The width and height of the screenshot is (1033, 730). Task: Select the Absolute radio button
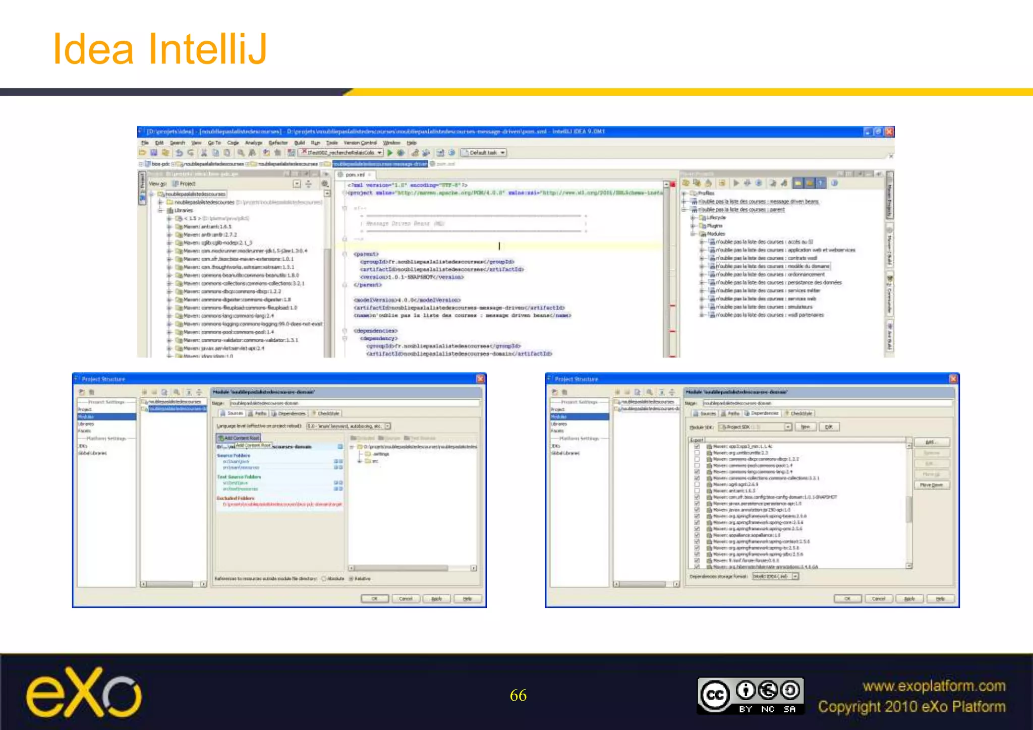pyautogui.click(x=324, y=579)
